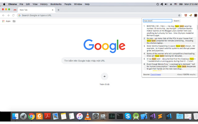Viewport: 198px width, 124px height.
Task: Select result 4 about competitive cheerleading
Action: 170,55
